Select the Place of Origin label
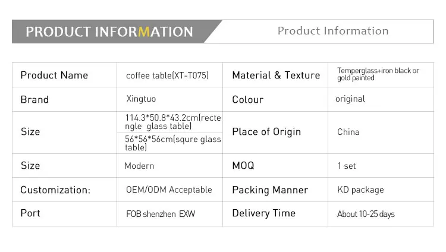The width and height of the screenshot is (446, 252). coord(266,132)
